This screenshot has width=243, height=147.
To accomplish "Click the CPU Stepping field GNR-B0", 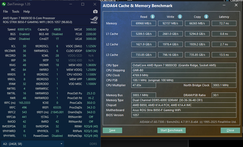I will (184, 70).
